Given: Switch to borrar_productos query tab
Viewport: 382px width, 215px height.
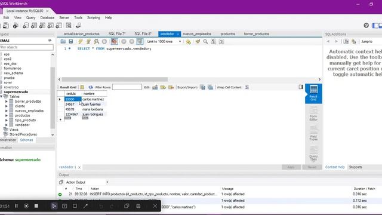Looking at the screenshot, I should 257,34.
